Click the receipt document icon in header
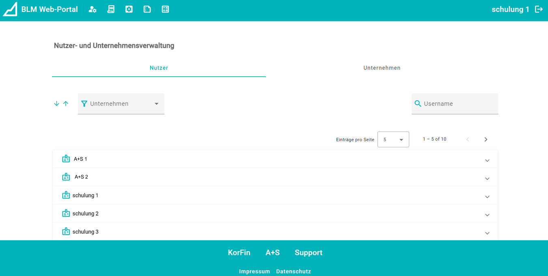Screen dimensions: 548x276 point(111,9)
